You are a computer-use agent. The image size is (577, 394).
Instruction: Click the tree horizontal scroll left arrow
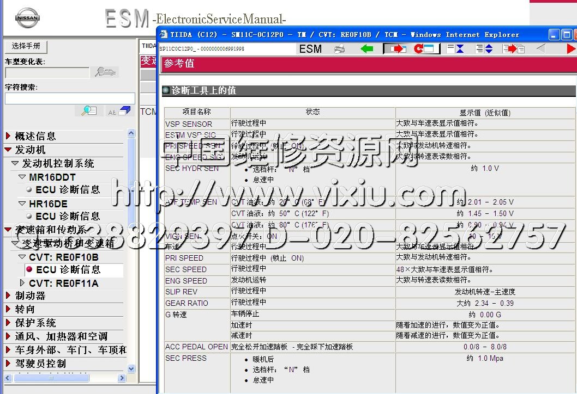pyautogui.click(x=8, y=378)
